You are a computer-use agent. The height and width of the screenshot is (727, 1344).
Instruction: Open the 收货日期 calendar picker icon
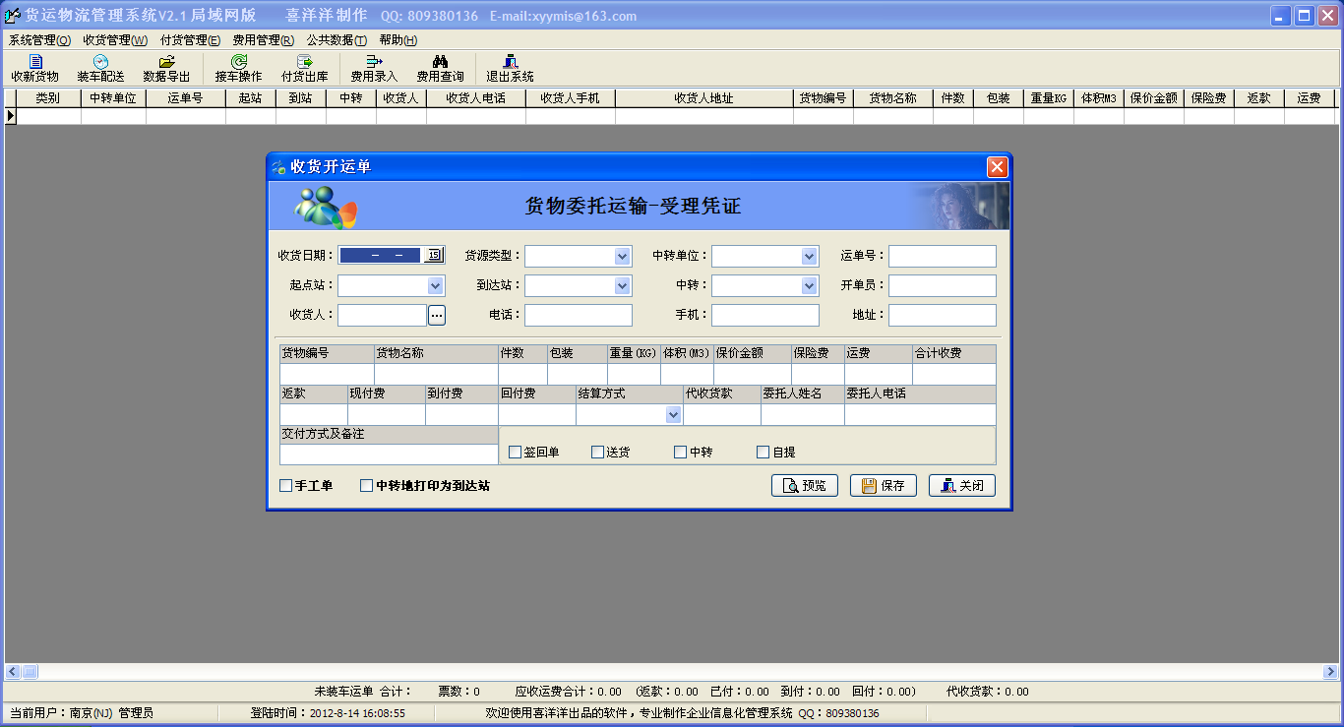point(434,256)
